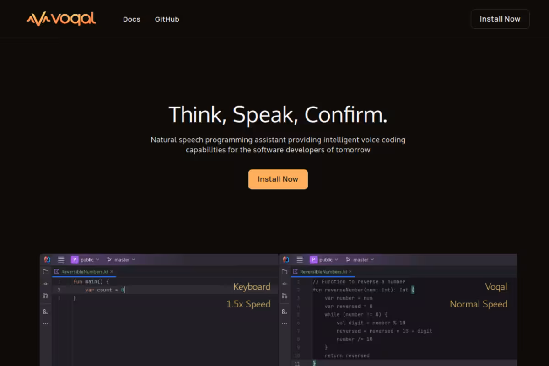549x366 pixels.
Task: Click the 'return reversed' line
Action: pos(347,356)
